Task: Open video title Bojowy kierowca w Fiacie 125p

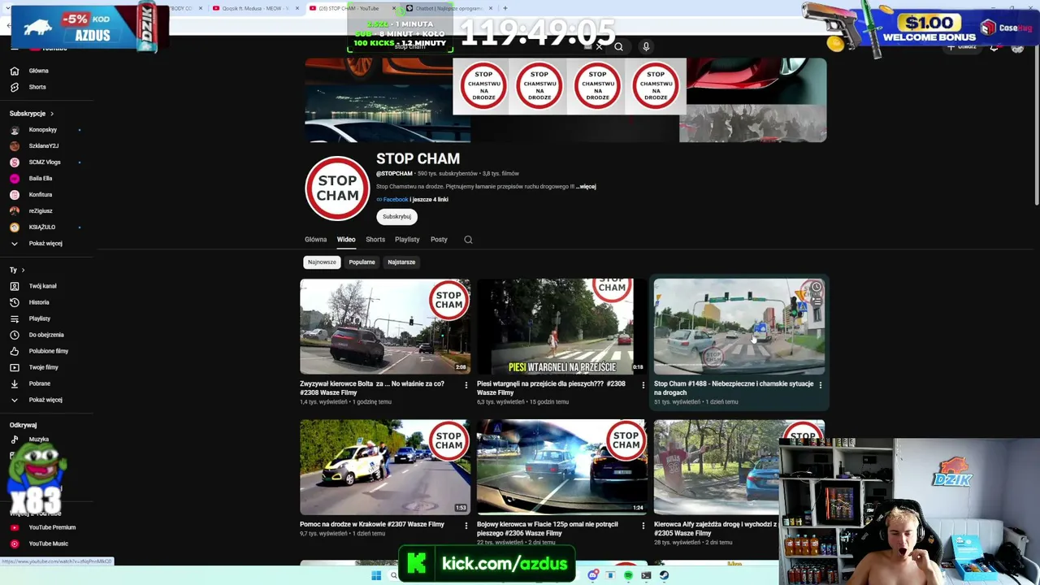Action: (x=548, y=529)
